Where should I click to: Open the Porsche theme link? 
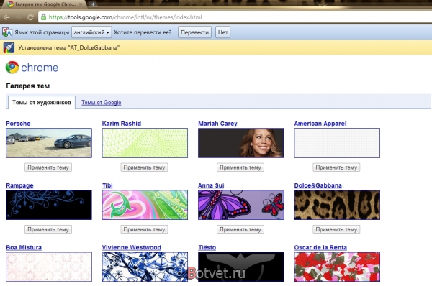18,124
